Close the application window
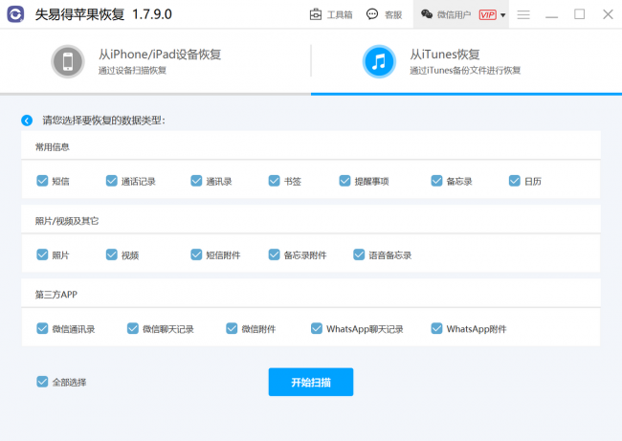 (x=608, y=14)
